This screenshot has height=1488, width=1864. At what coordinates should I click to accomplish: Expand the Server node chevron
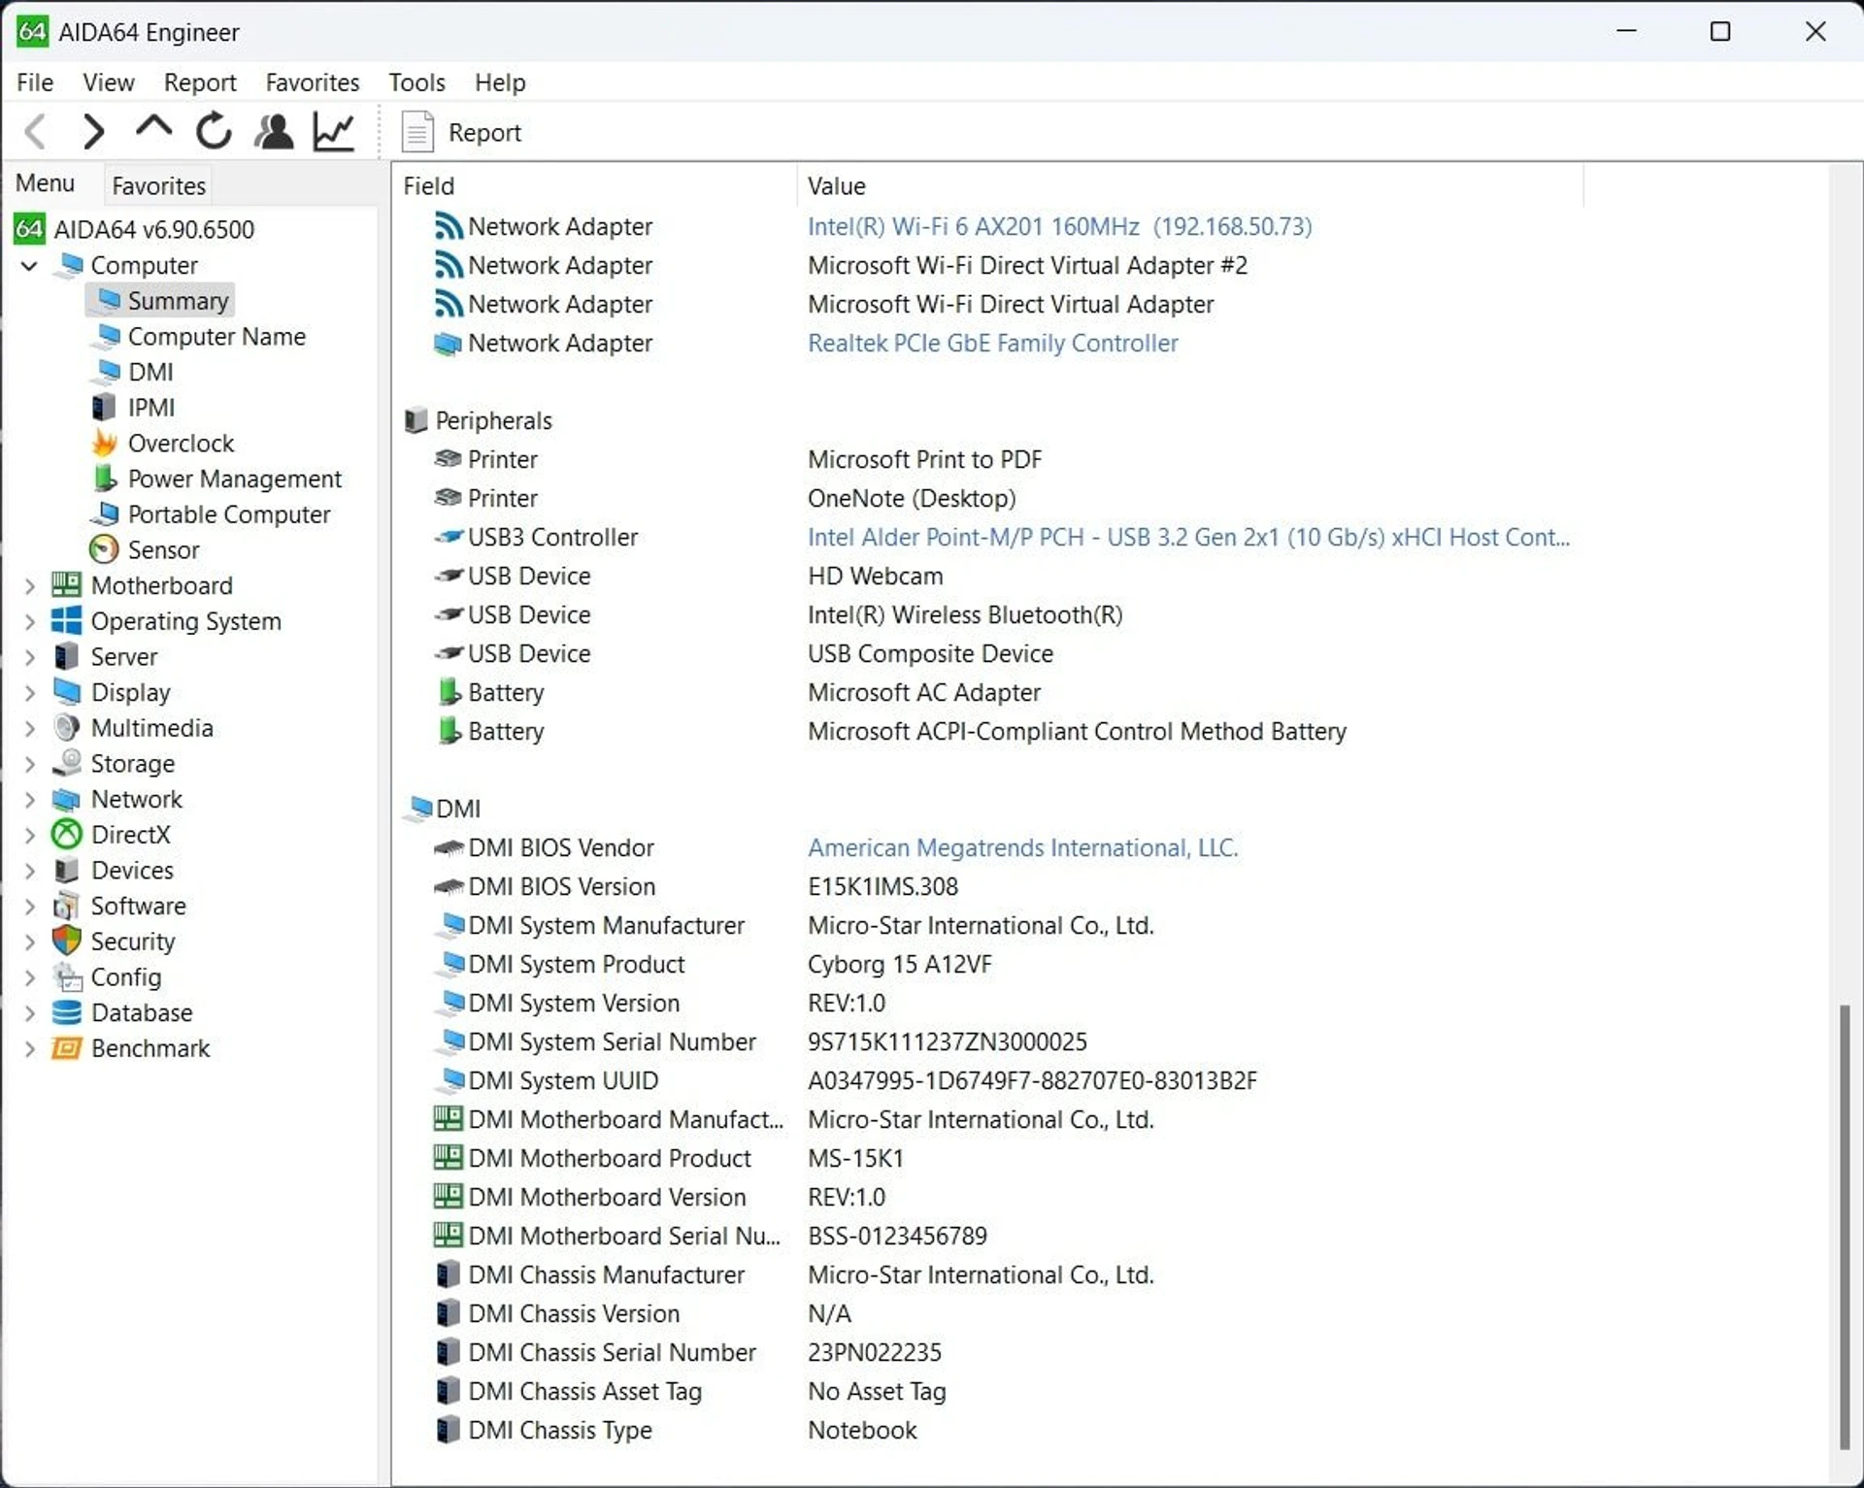(29, 657)
